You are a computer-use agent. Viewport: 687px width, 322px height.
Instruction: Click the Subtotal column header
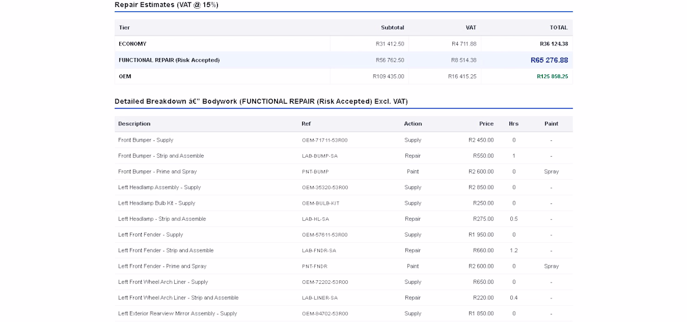393,27
